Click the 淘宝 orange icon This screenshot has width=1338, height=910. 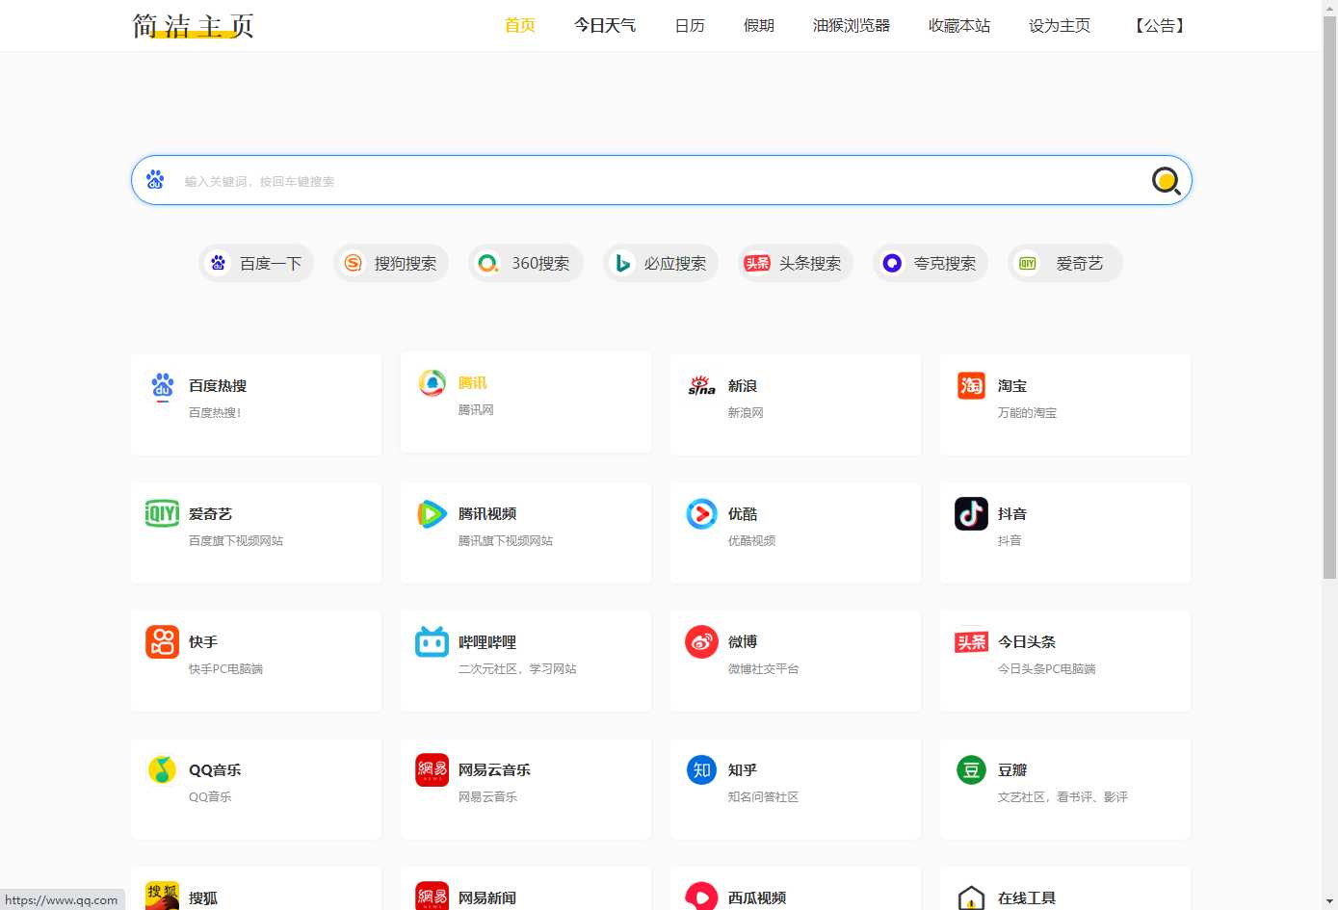click(x=971, y=385)
